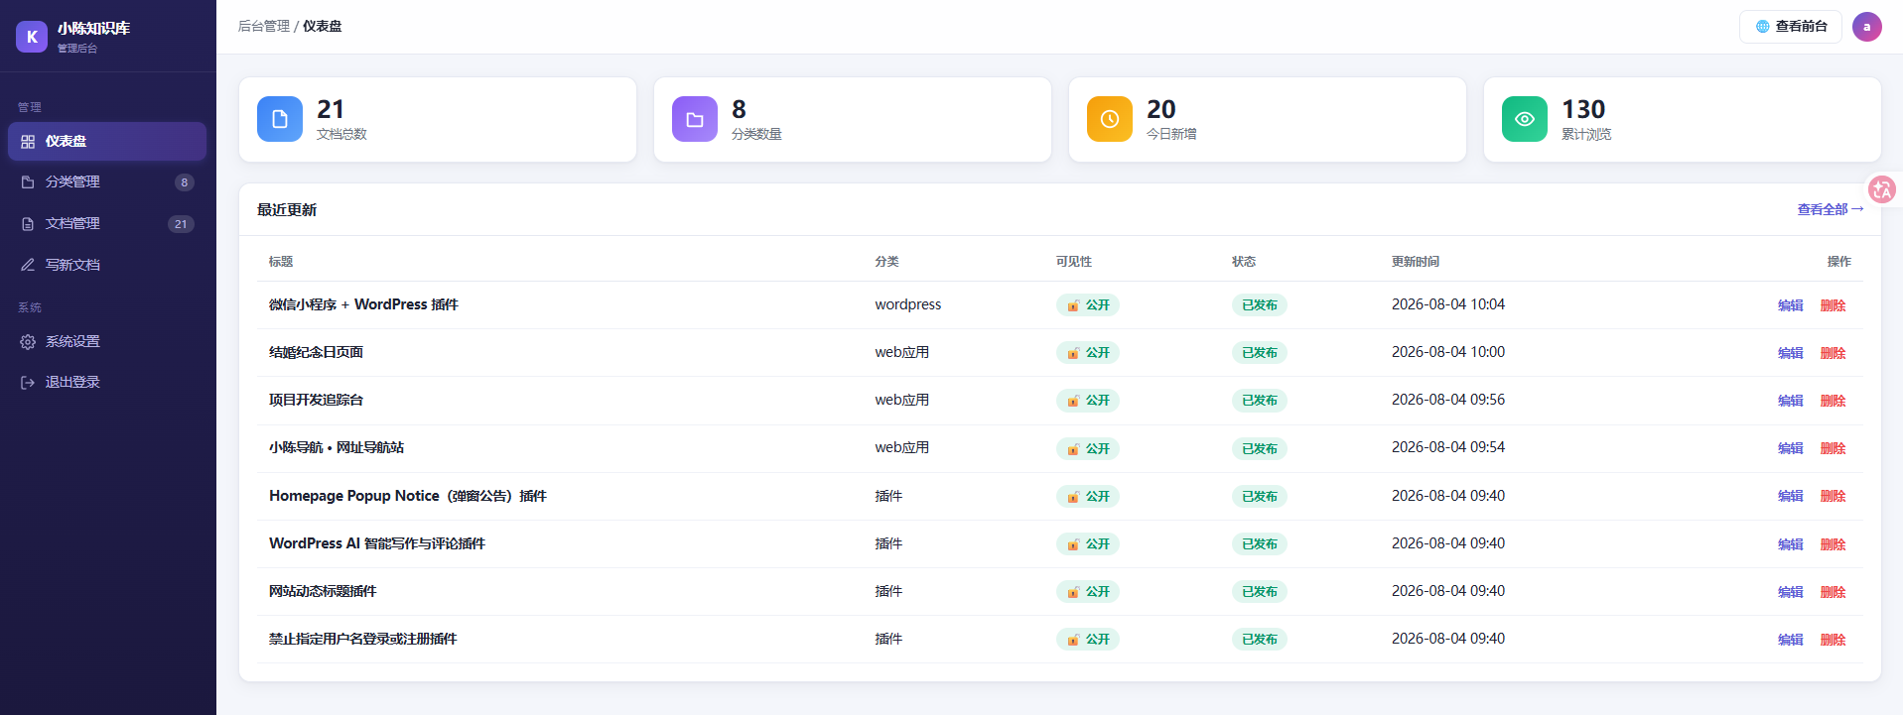Open 文档管理 from the sidebar
Viewport: 1903px width, 715px height.
[x=107, y=224]
